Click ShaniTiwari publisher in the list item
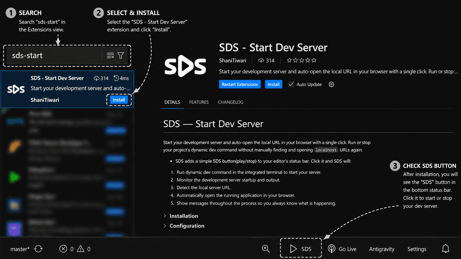 (45, 100)
